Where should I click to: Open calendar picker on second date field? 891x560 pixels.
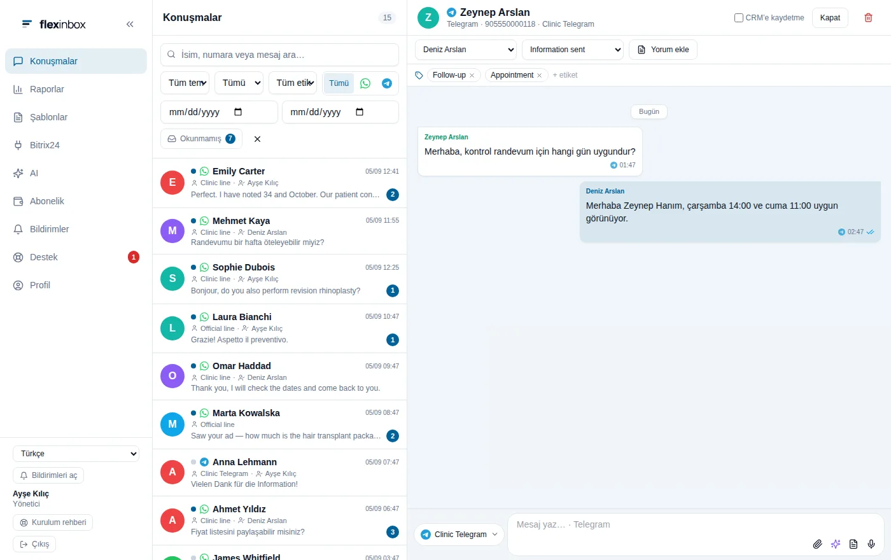pos(360,112)
